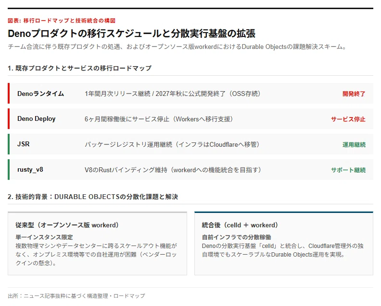Click the green '運用継続' status label
This screenshot has width=381, height=306.
coord(354,145)
